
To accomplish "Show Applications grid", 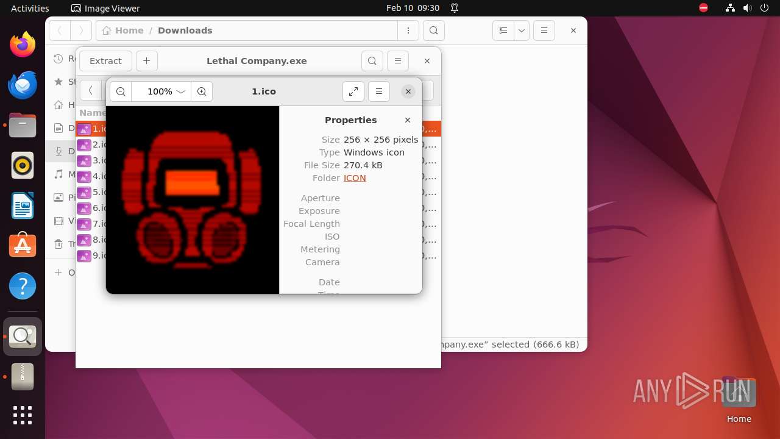I will click(23, 415).
